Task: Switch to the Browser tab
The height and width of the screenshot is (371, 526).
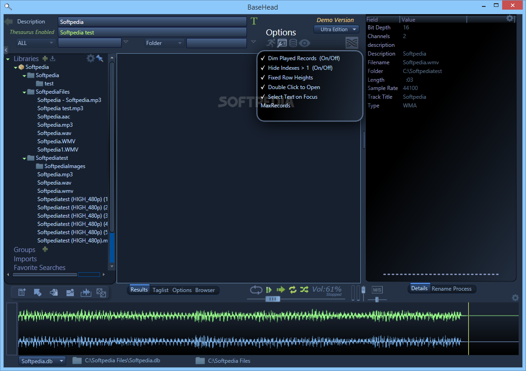Action: [205, 290]
